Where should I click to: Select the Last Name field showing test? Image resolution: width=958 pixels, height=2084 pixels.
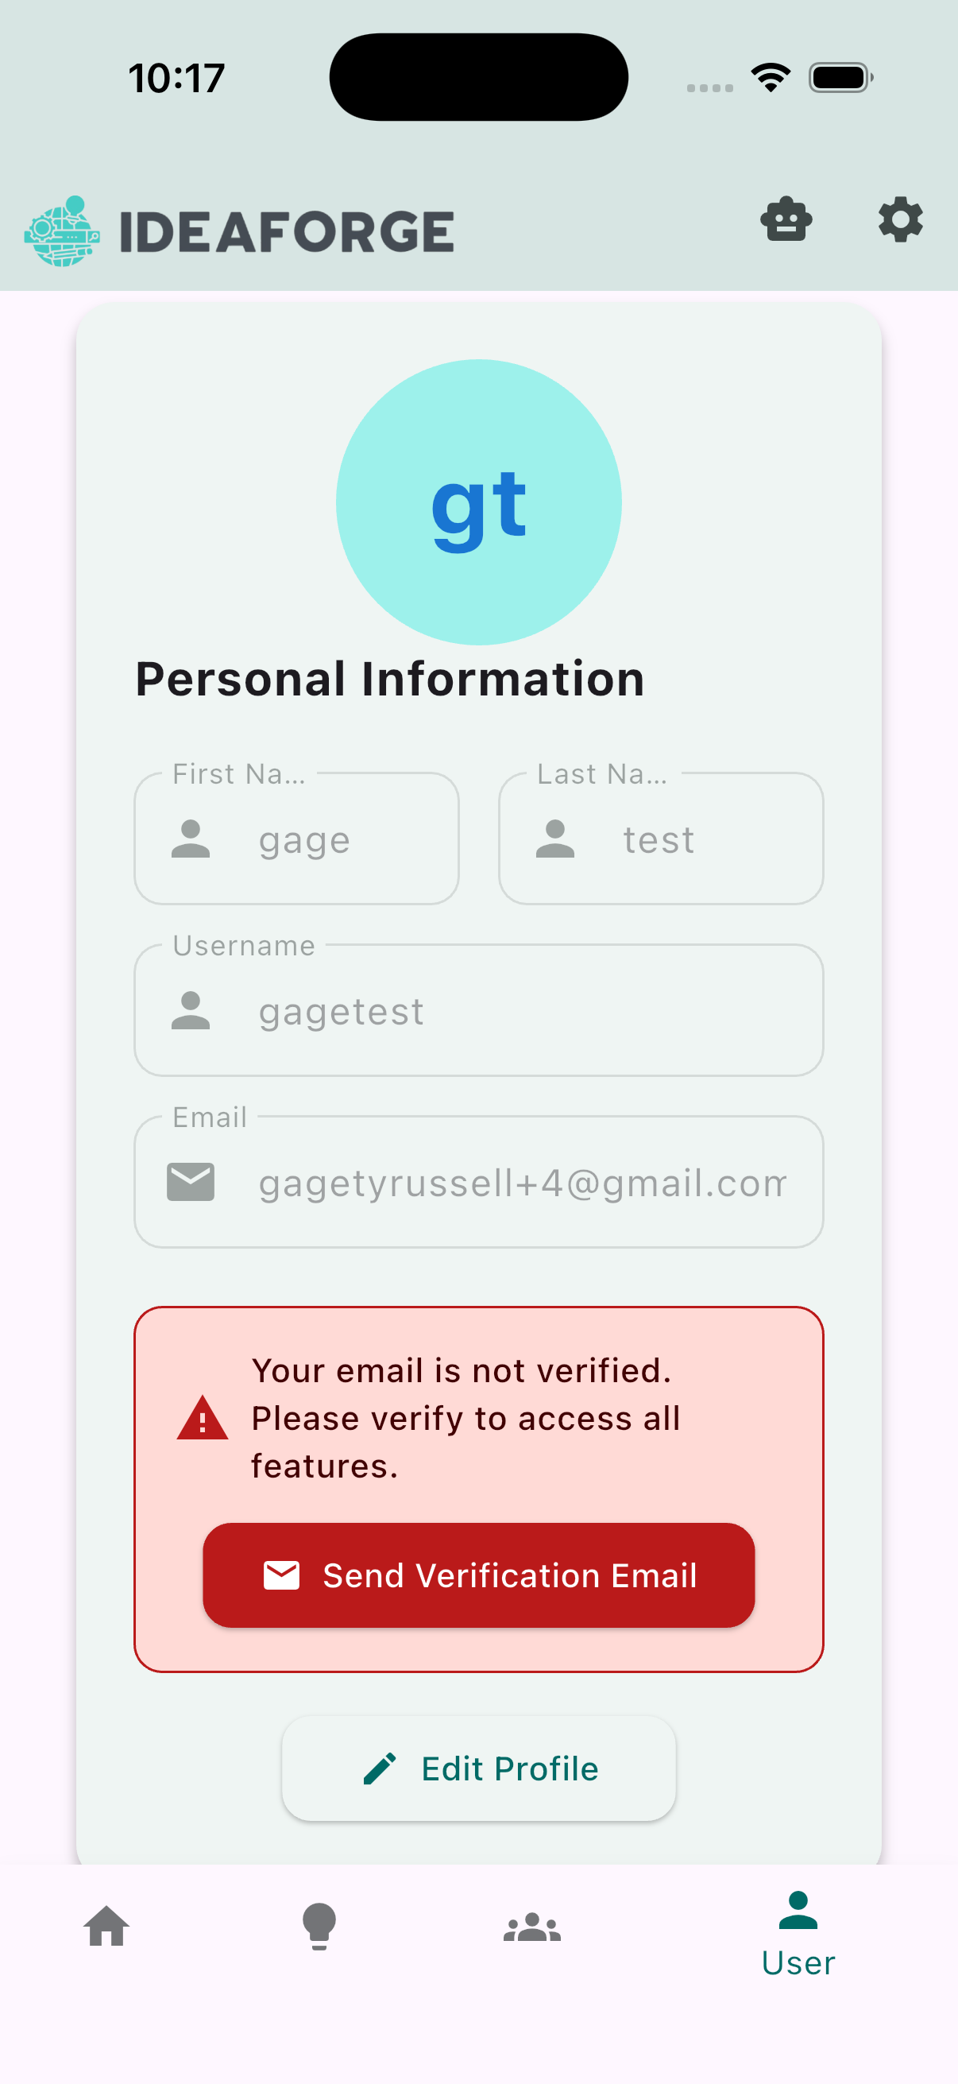click(660, 839)
